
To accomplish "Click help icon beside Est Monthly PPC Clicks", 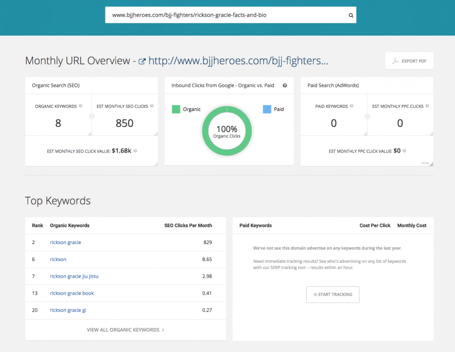I will (x=427, y=106).
